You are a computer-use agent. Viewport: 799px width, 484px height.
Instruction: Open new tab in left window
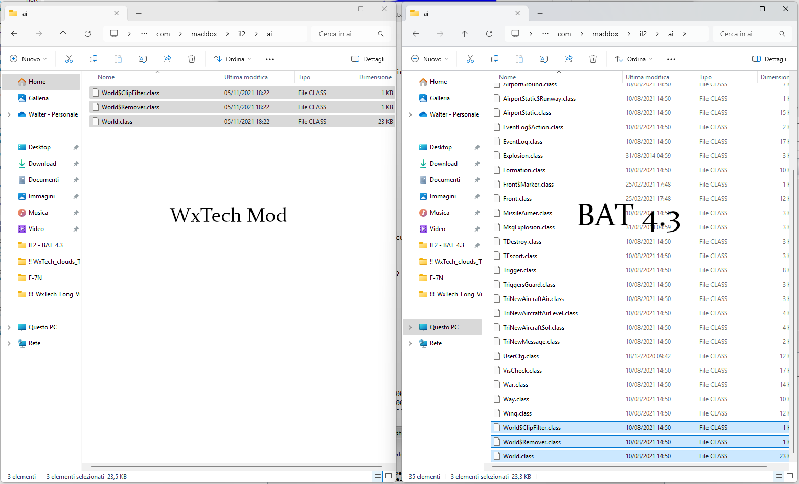139,14
